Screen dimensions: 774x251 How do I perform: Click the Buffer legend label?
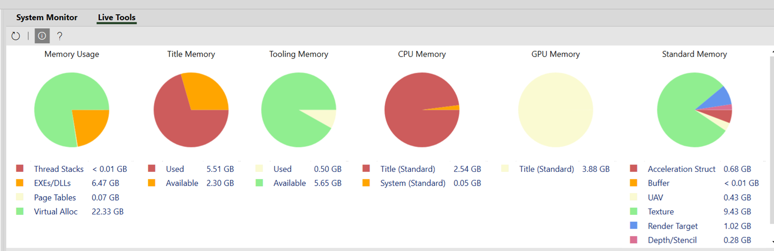[x=659, y=183]
